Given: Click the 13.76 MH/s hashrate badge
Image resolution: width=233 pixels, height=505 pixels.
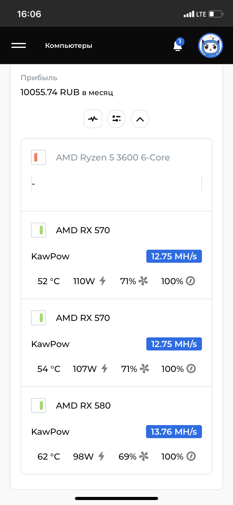Looking at the screenshot, I should 174,432.
